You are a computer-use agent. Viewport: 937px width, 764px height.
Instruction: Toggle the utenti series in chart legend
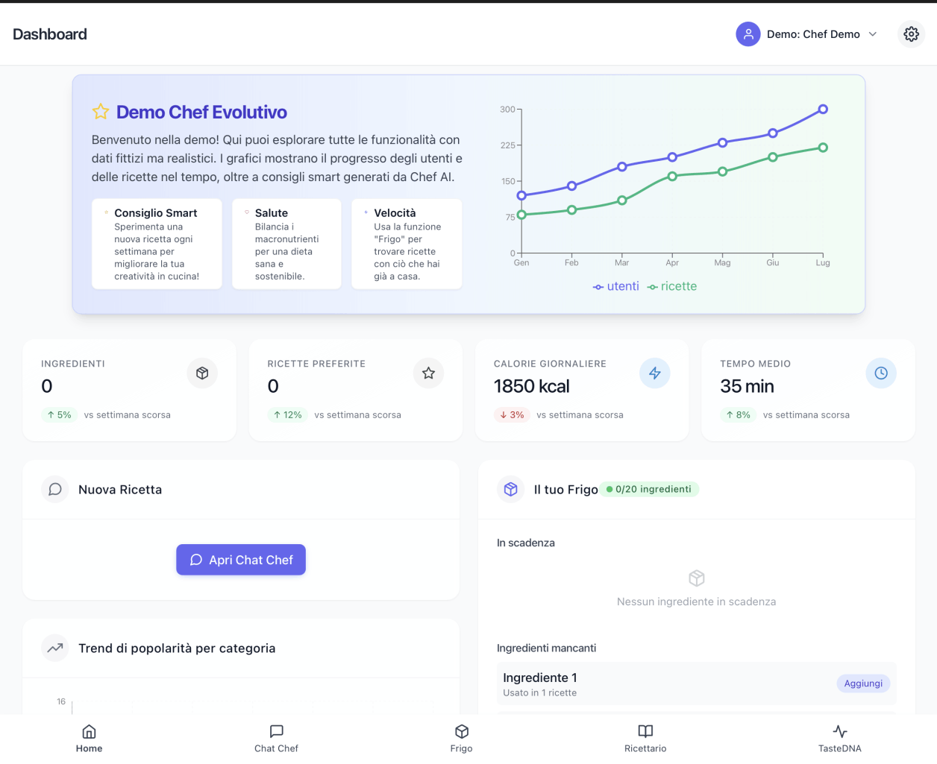point(616,287)
